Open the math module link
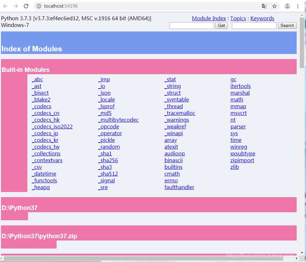The image size is (306, 262). [237, 100]
